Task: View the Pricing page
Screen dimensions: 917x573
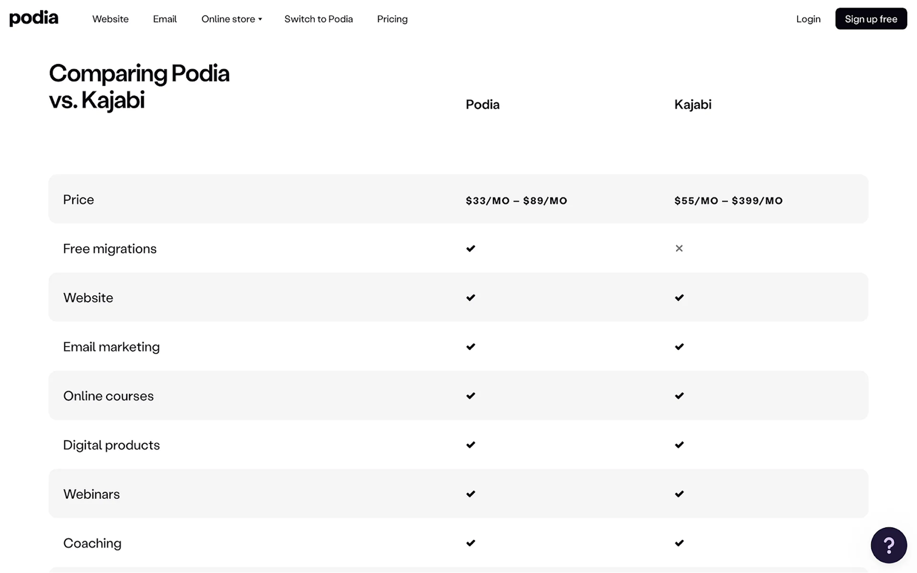Action: [392, 19]
